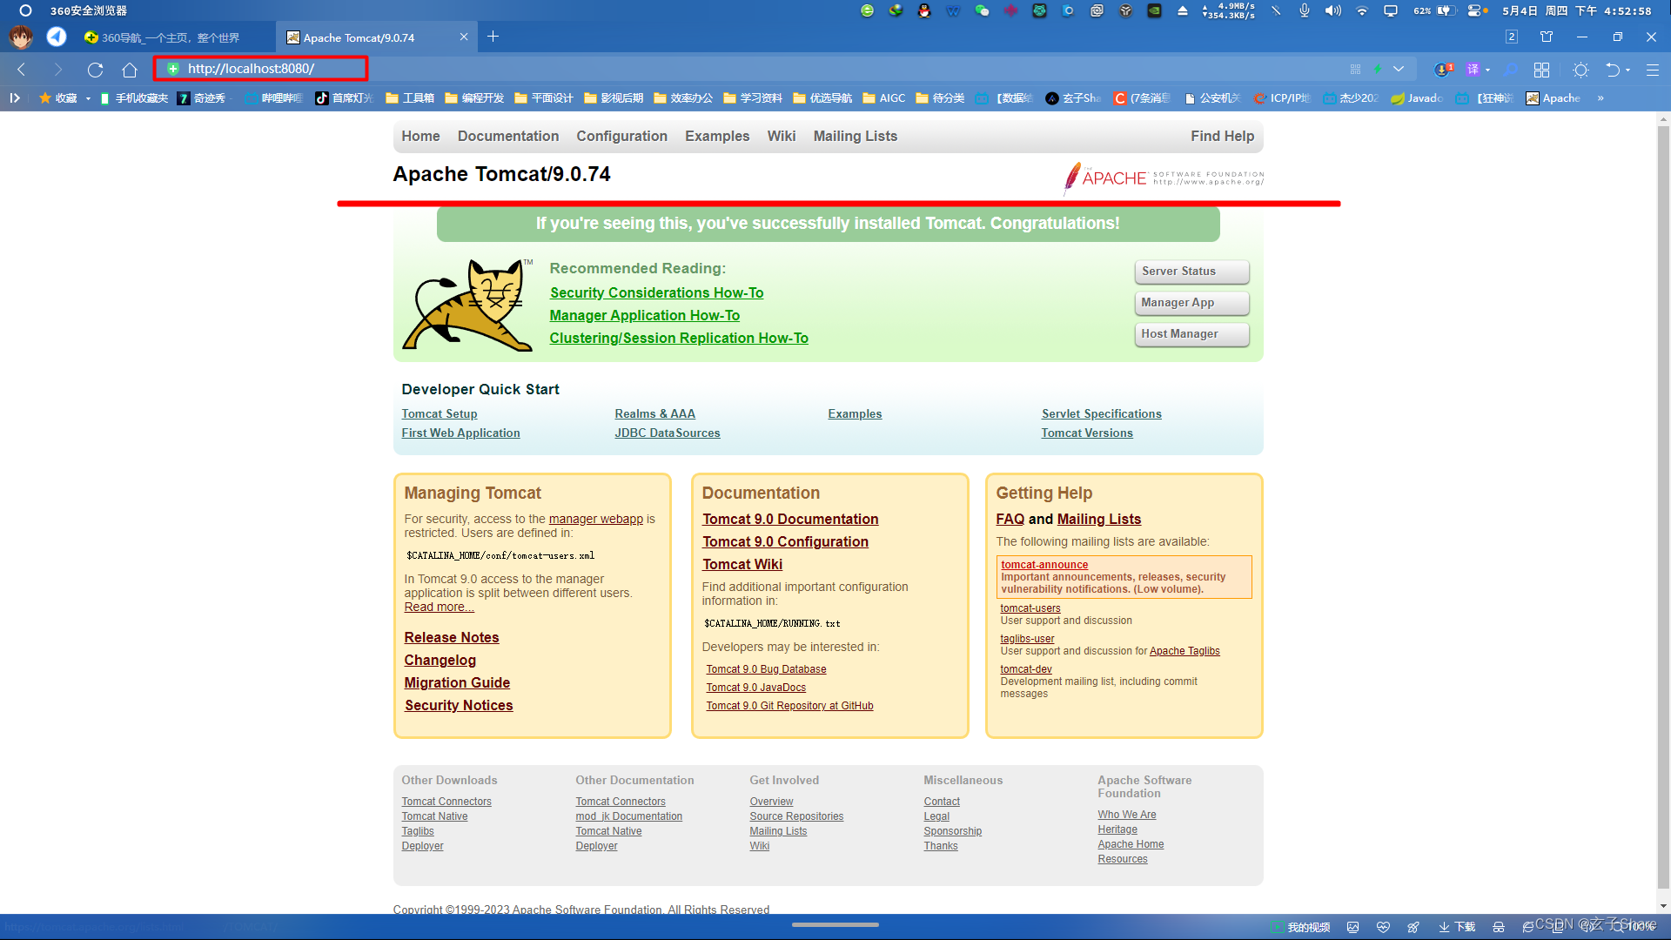Reload the page with the refresh icon
This screenshot has height=940, width=1671.
pyautogui.click(x=95, y=70)
